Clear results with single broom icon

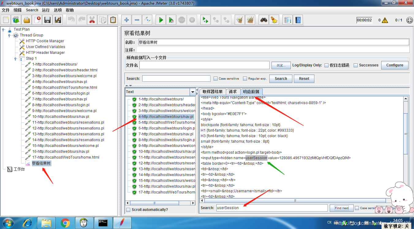click(239, 20)
